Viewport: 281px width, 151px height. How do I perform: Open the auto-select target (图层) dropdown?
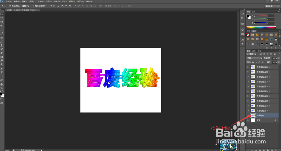pyautogui.click(x=25, y=6)
